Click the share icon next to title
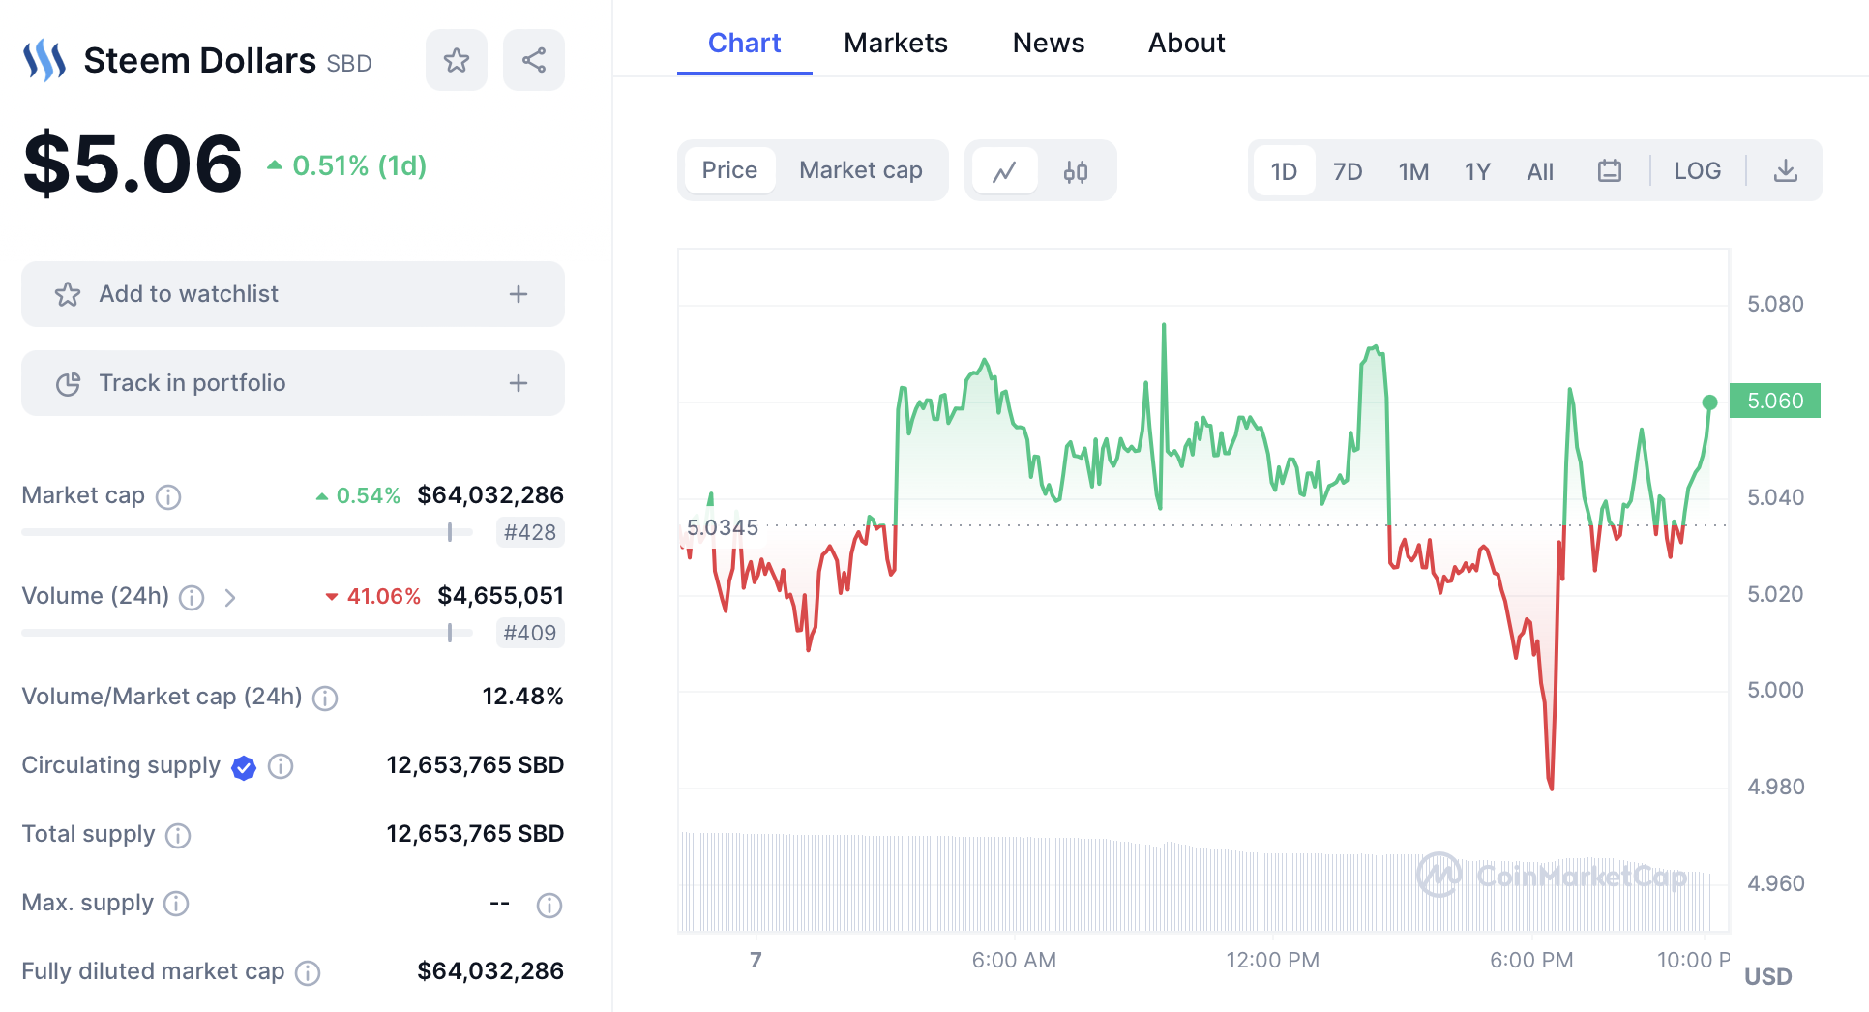Viewport: 1869px width, 1012px height. coord(534,60)
